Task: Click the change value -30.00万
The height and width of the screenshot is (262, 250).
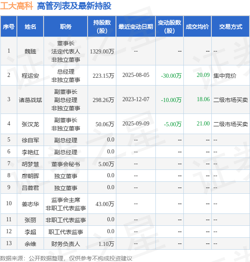Action: [x=171, y=76]
